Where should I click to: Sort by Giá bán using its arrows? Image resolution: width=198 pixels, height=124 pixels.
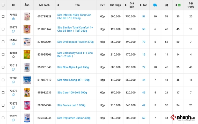(x=126, y=5)
